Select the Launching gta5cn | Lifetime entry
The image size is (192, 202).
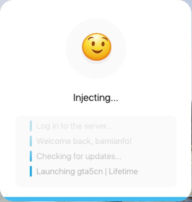pyautogui.click(x=87, y=171)
